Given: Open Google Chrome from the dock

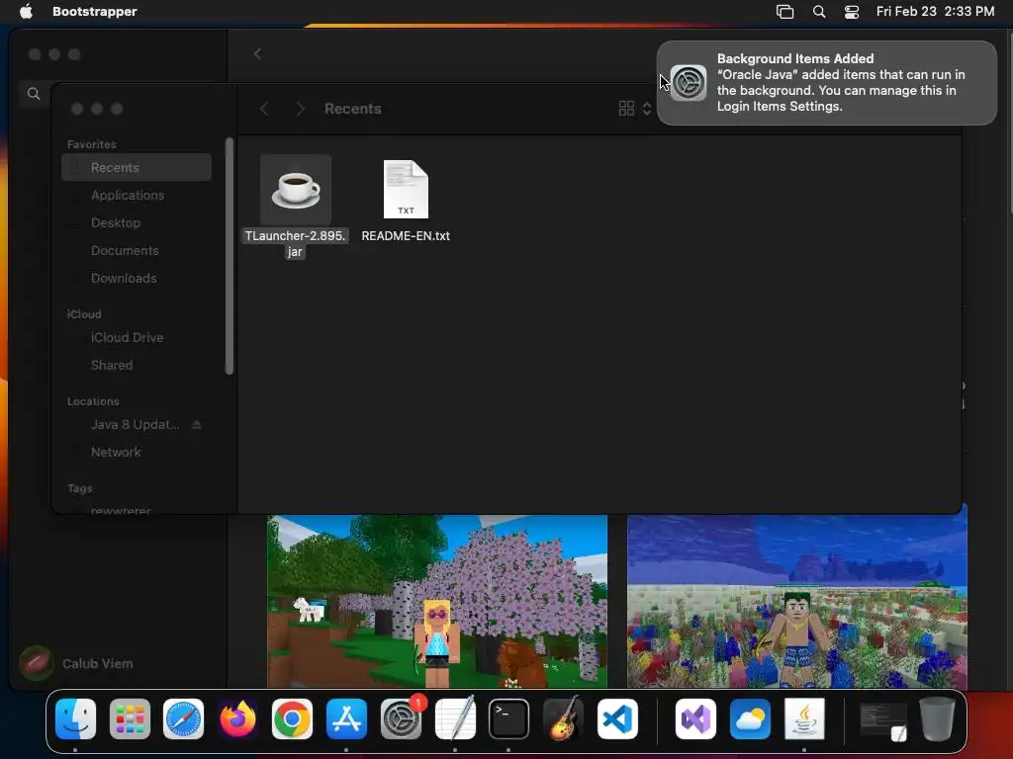Looking at the screenshot, I should (292, 719).
